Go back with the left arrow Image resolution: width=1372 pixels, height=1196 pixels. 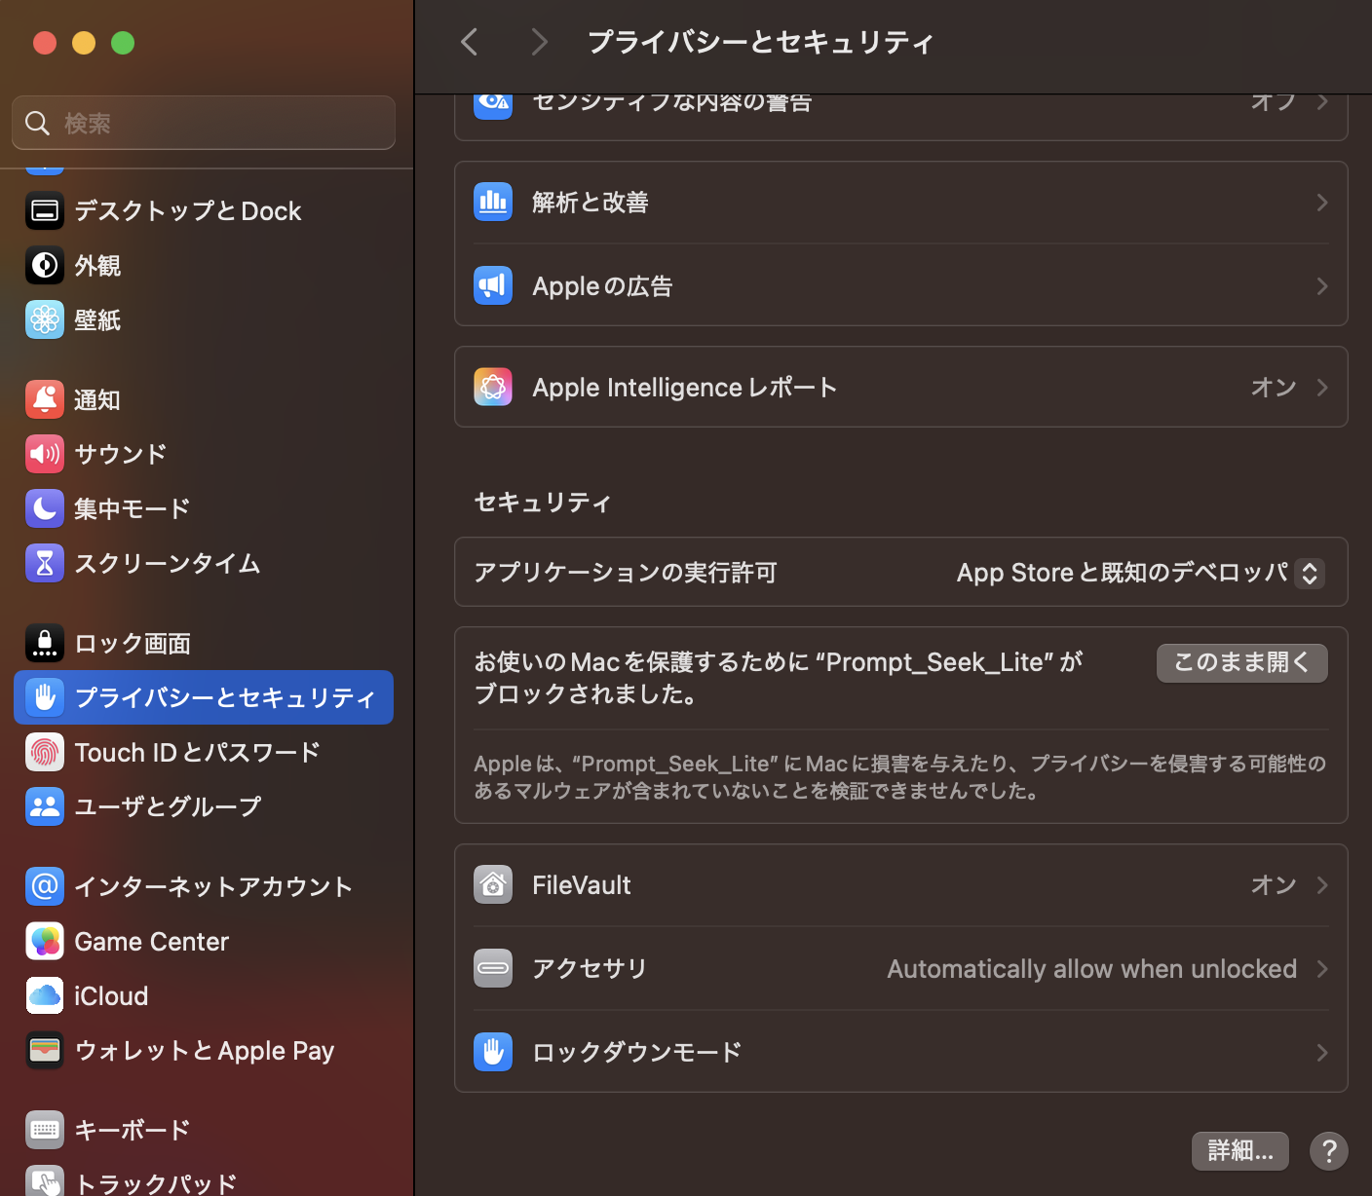470,42
